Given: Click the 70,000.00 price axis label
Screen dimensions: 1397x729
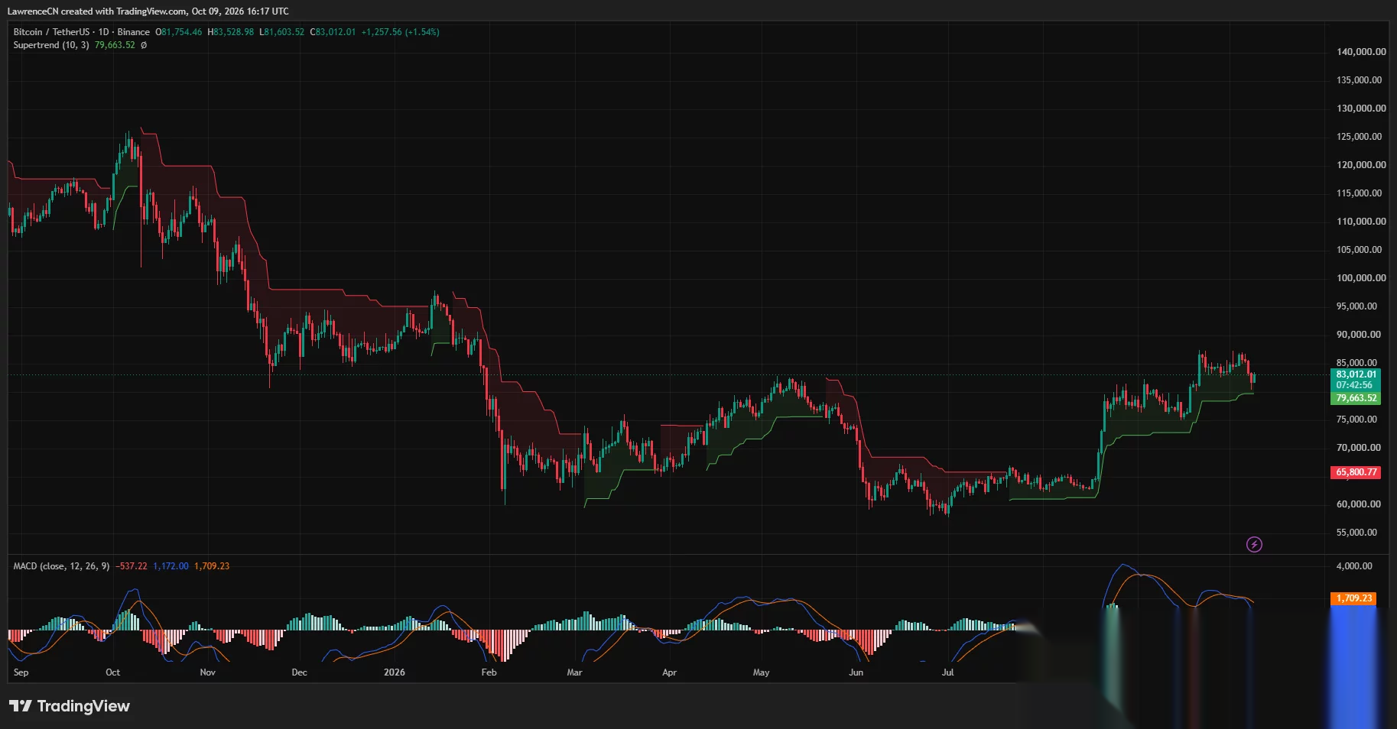Looking at the screenshot, I should tap(1358, 448).
